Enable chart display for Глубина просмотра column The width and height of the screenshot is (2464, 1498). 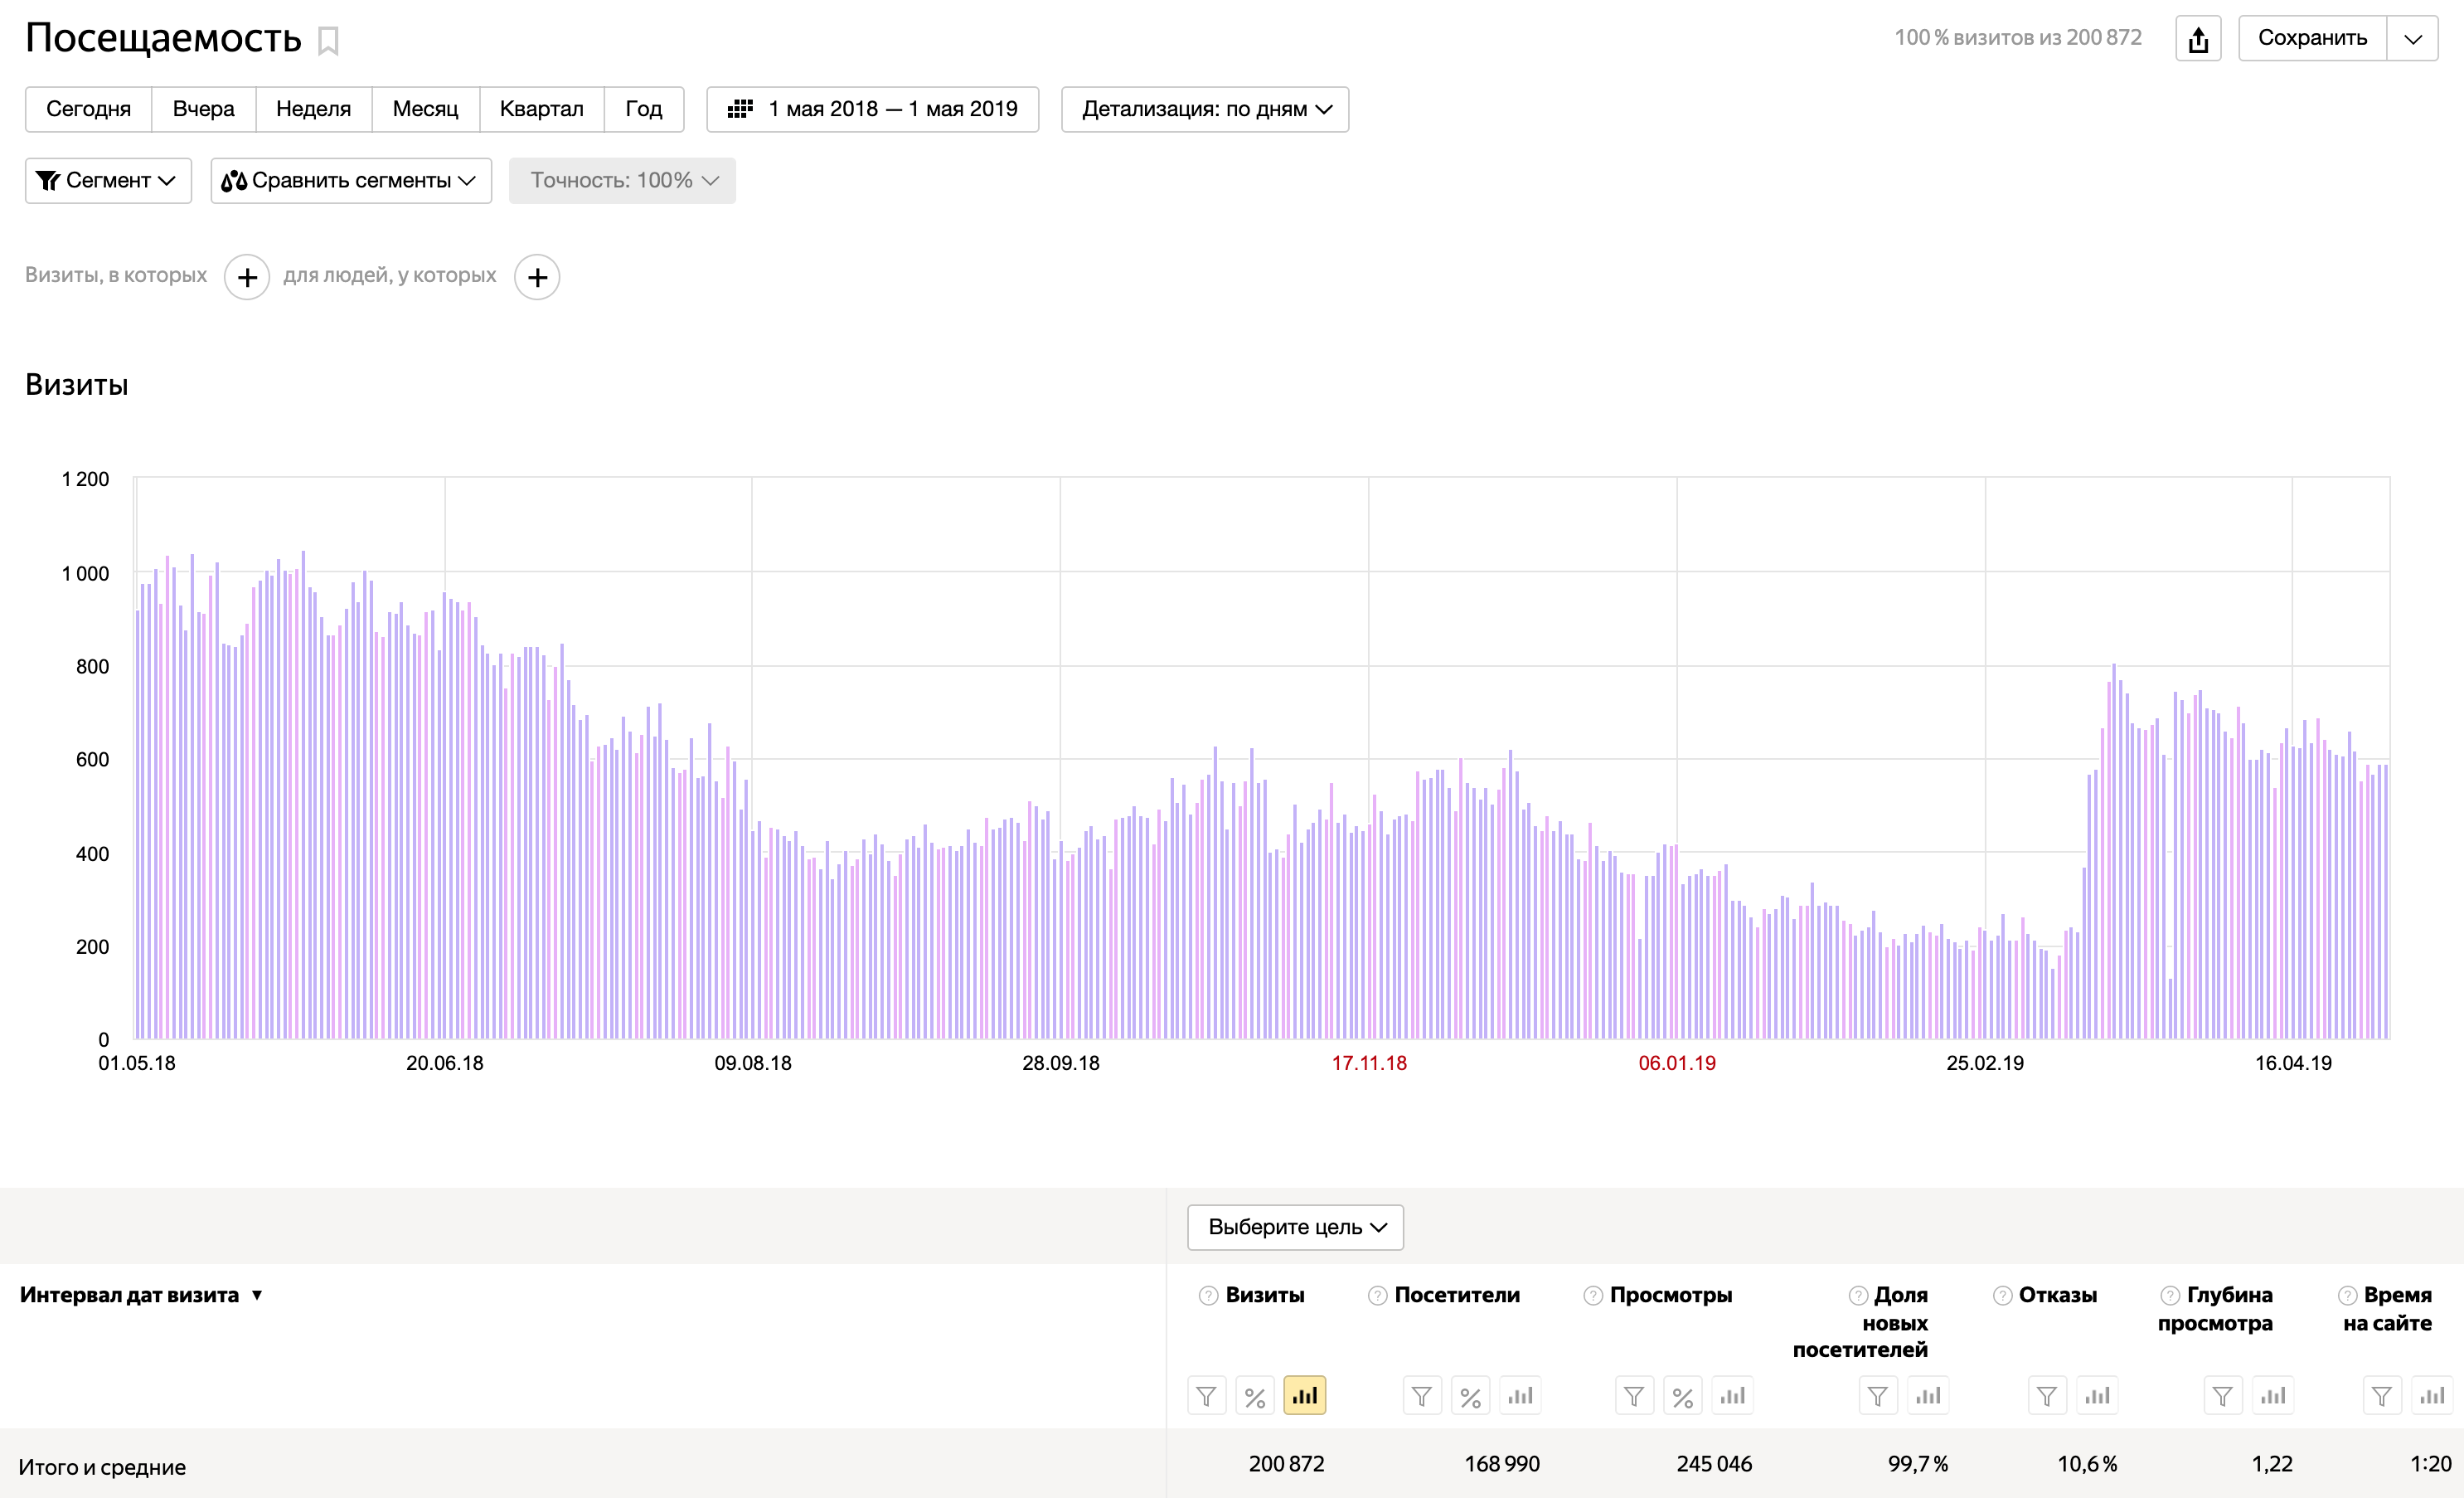(2272, 1395)
